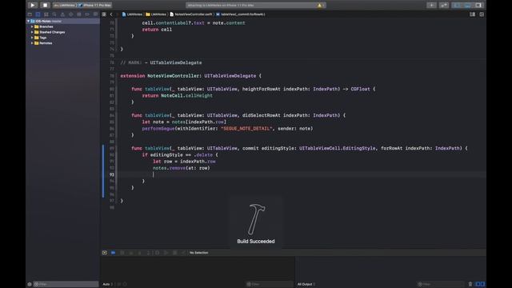Collapse the iOS-Notes repository row
This screenshot has width=512, height=288.
click(28, 22)
